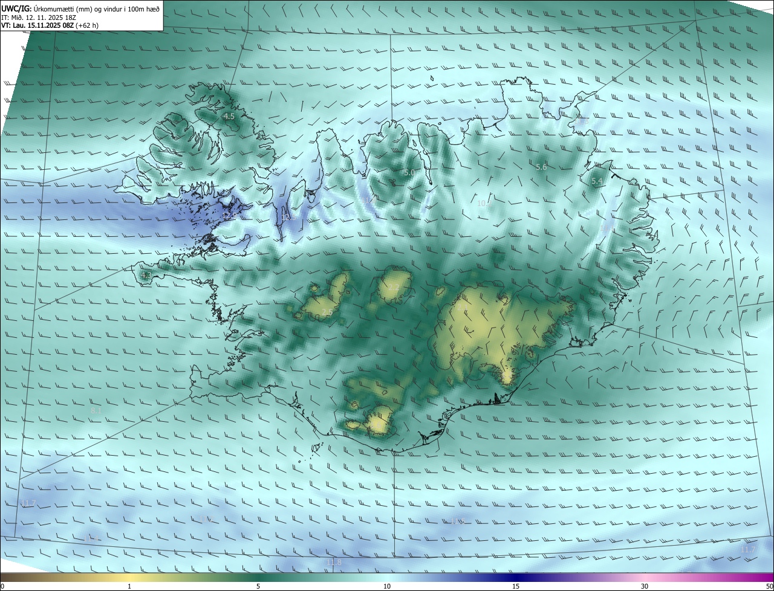Click the initial time line 'IT: Mið. 12. 11. 2025 18Z'
Image resolution: width=774 pixels, height=591 pixels.
pos(39,18)
